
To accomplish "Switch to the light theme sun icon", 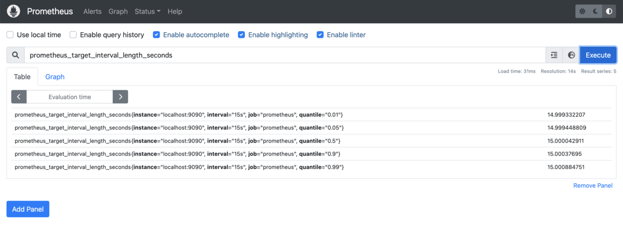I will pos(583,11).
